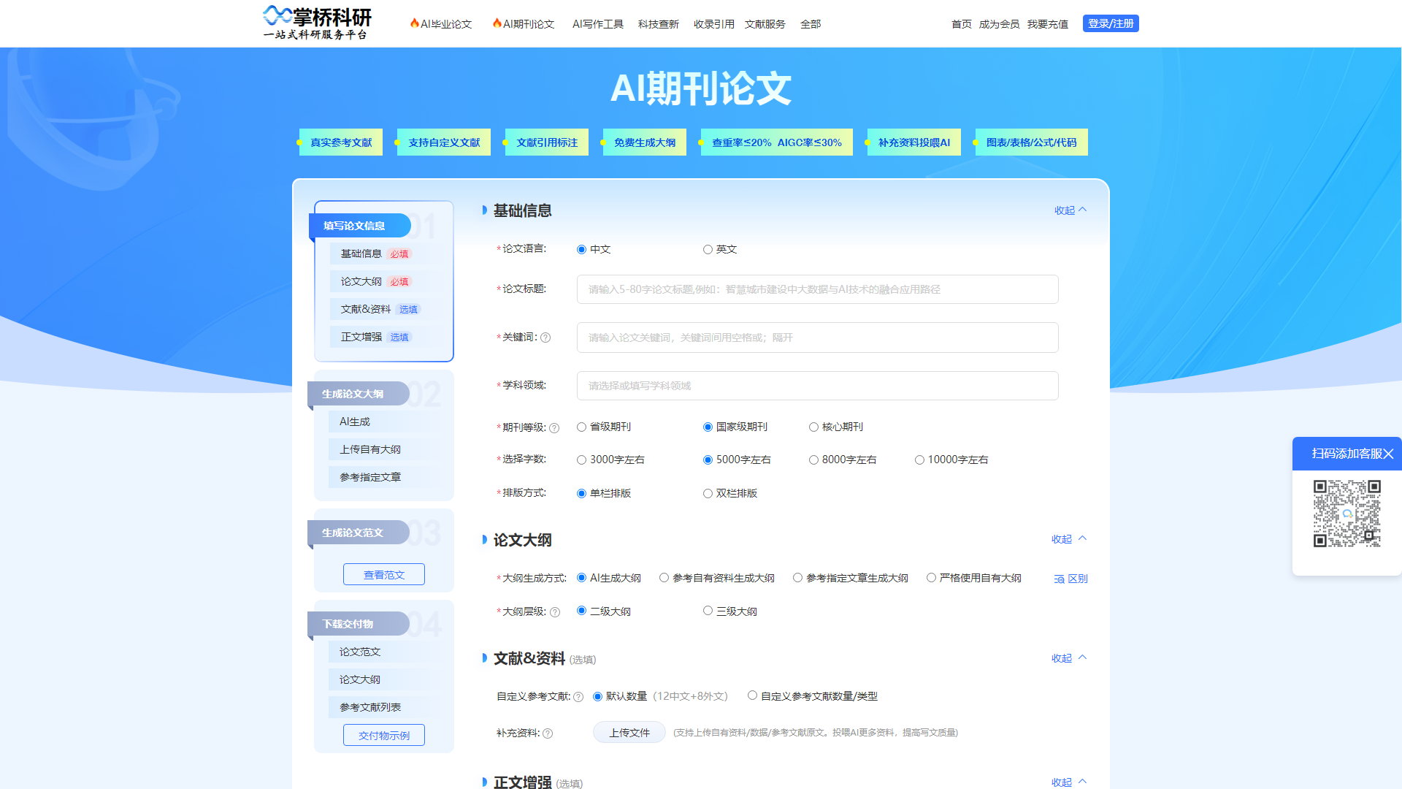Open the 关键词 help tooltip icon
The width and height of the screenshot is (1402, 789).
tap(545, 338)
